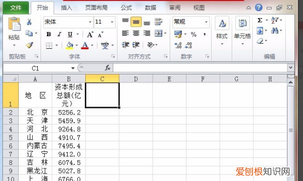Decrease indent icon
Image resolution: width=303 pixels, height=181 pixels.
tap(126, 45)
